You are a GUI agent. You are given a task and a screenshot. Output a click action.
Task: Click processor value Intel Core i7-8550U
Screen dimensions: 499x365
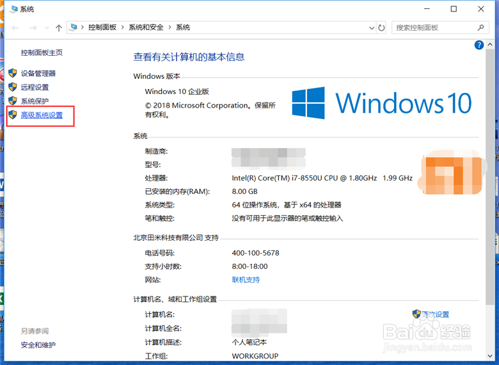tap(322, 178)
